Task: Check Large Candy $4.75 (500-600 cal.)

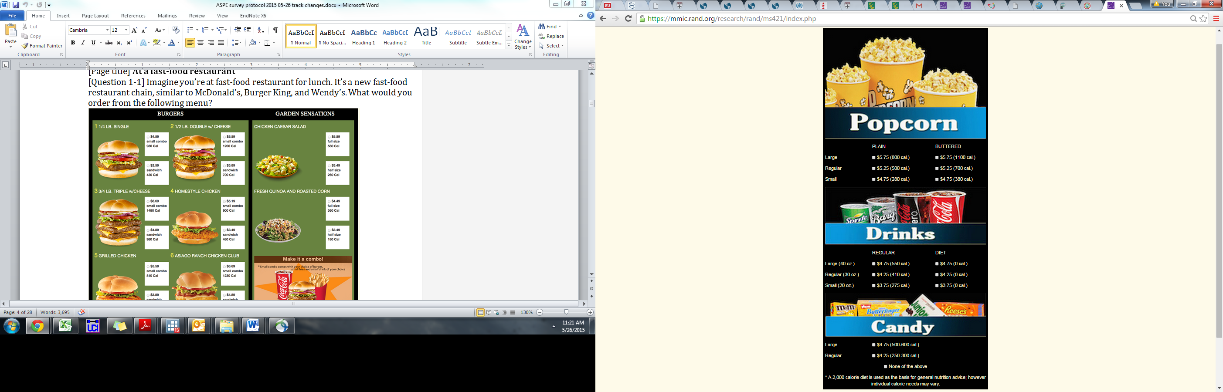Action: coord(873,345)
